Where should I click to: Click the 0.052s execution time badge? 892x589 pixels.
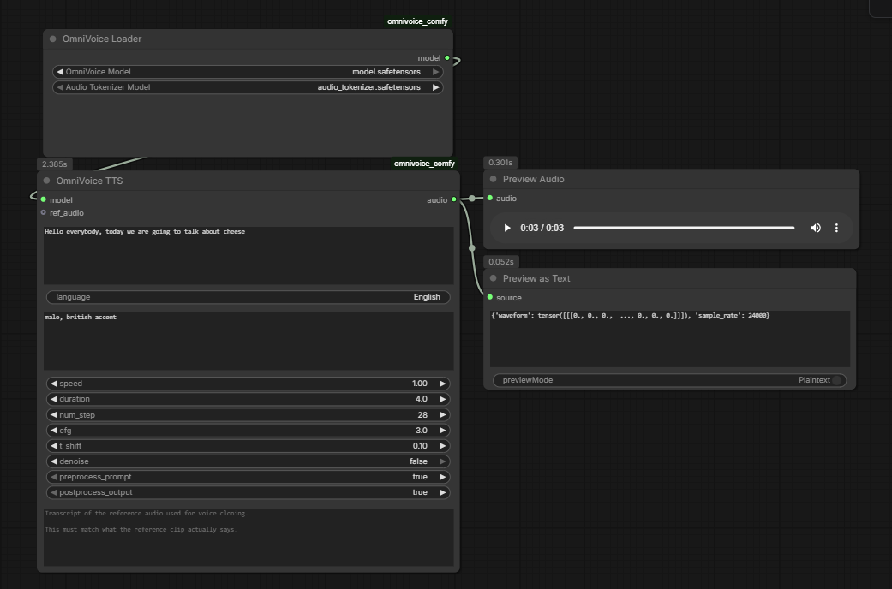(501, 262)
